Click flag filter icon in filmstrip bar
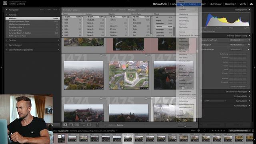This screenshot has width=256, height=144. (x=199, y=131)
